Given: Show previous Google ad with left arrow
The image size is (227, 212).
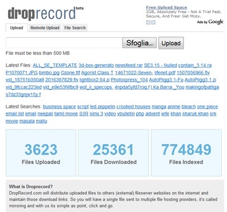Looking at the screenshot, I should 148,22.
